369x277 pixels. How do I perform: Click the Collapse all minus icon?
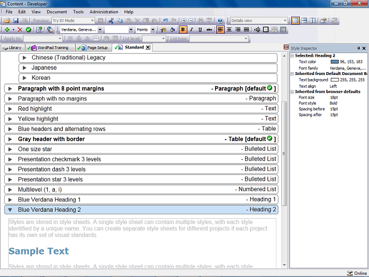coord(191,21)
